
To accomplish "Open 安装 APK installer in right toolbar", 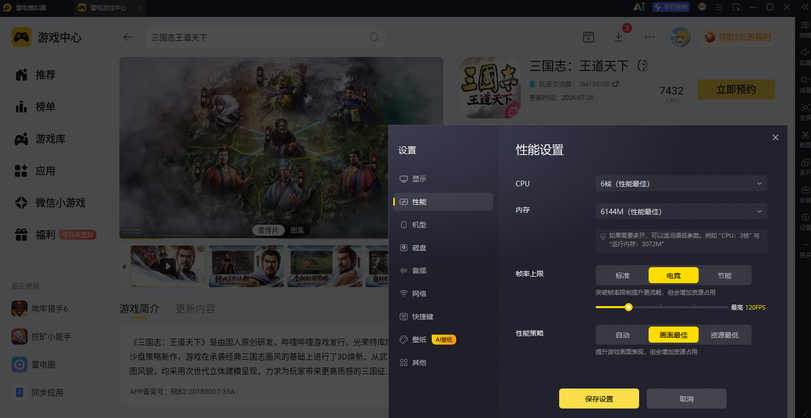I will coord(805,194).
